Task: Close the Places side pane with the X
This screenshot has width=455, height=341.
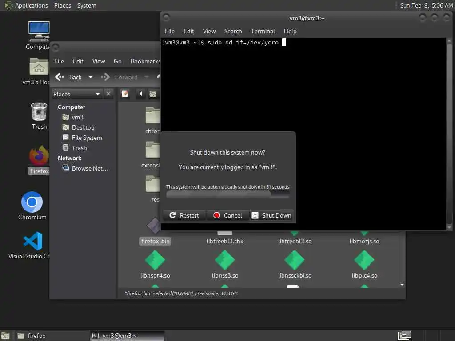Action: pyautogui.click(x=108, y=94)
